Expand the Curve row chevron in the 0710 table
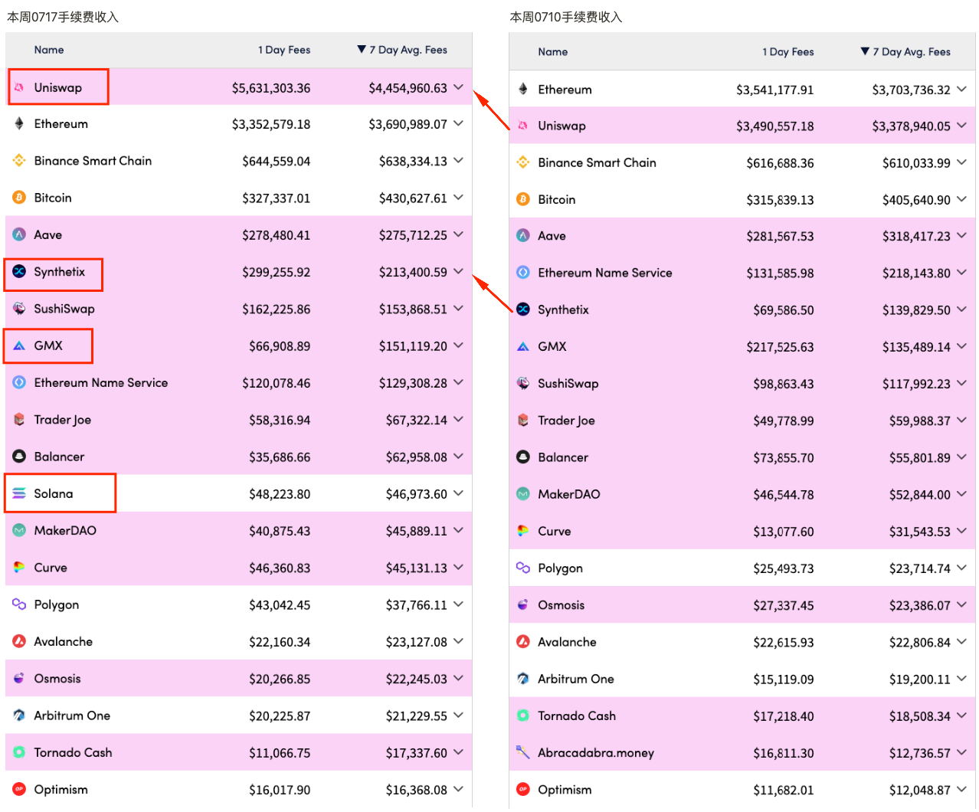 (x=961, y=531)
